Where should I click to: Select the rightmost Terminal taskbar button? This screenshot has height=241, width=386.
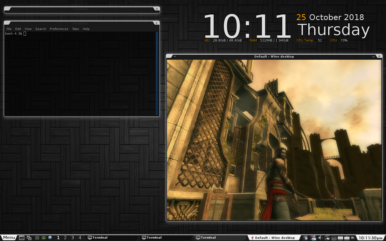[x=221, y=238]
